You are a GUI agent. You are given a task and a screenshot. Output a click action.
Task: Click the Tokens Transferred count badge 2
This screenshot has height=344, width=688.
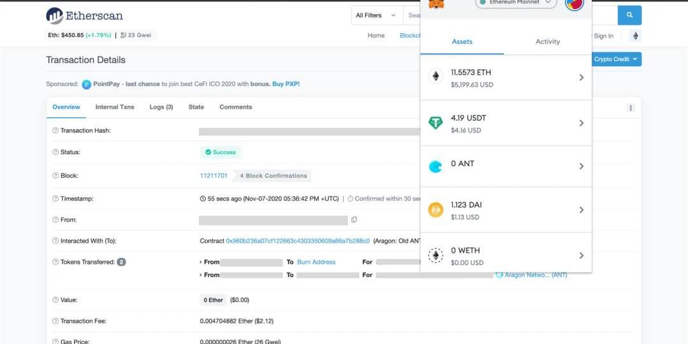[x=122, y=262]
